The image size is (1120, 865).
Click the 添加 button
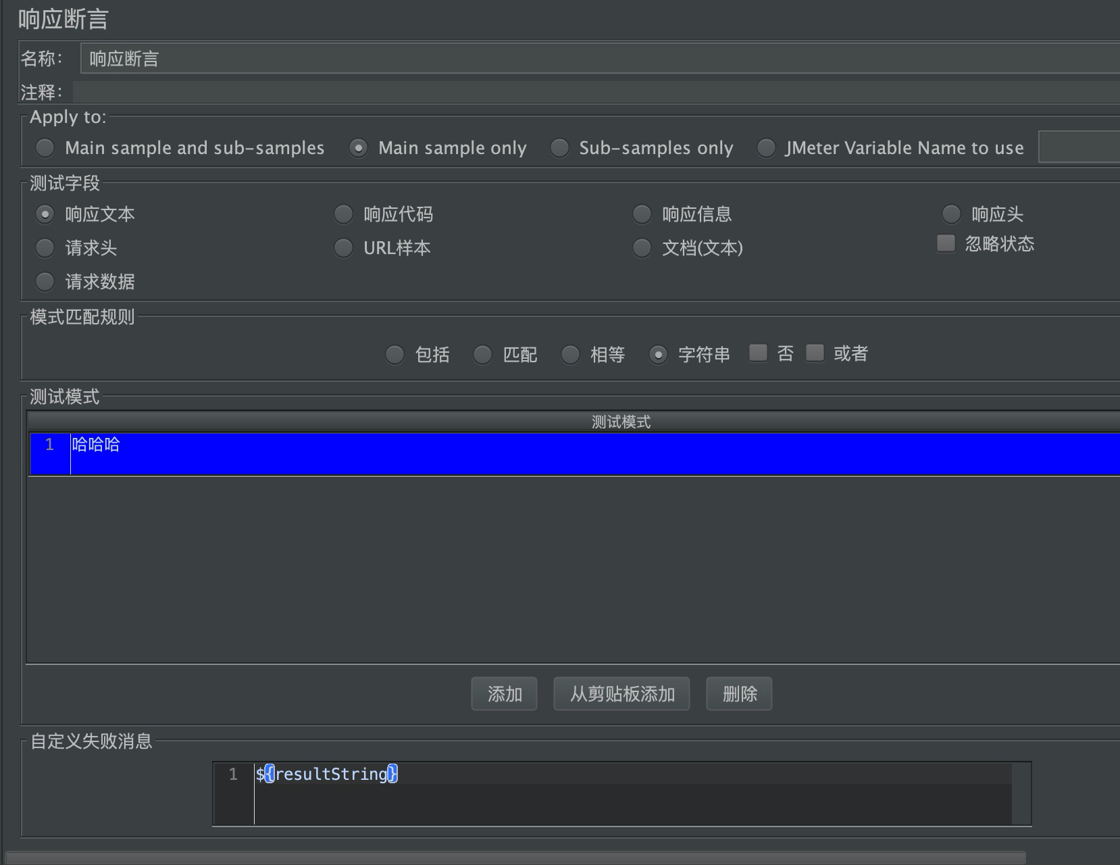point(503,693)
